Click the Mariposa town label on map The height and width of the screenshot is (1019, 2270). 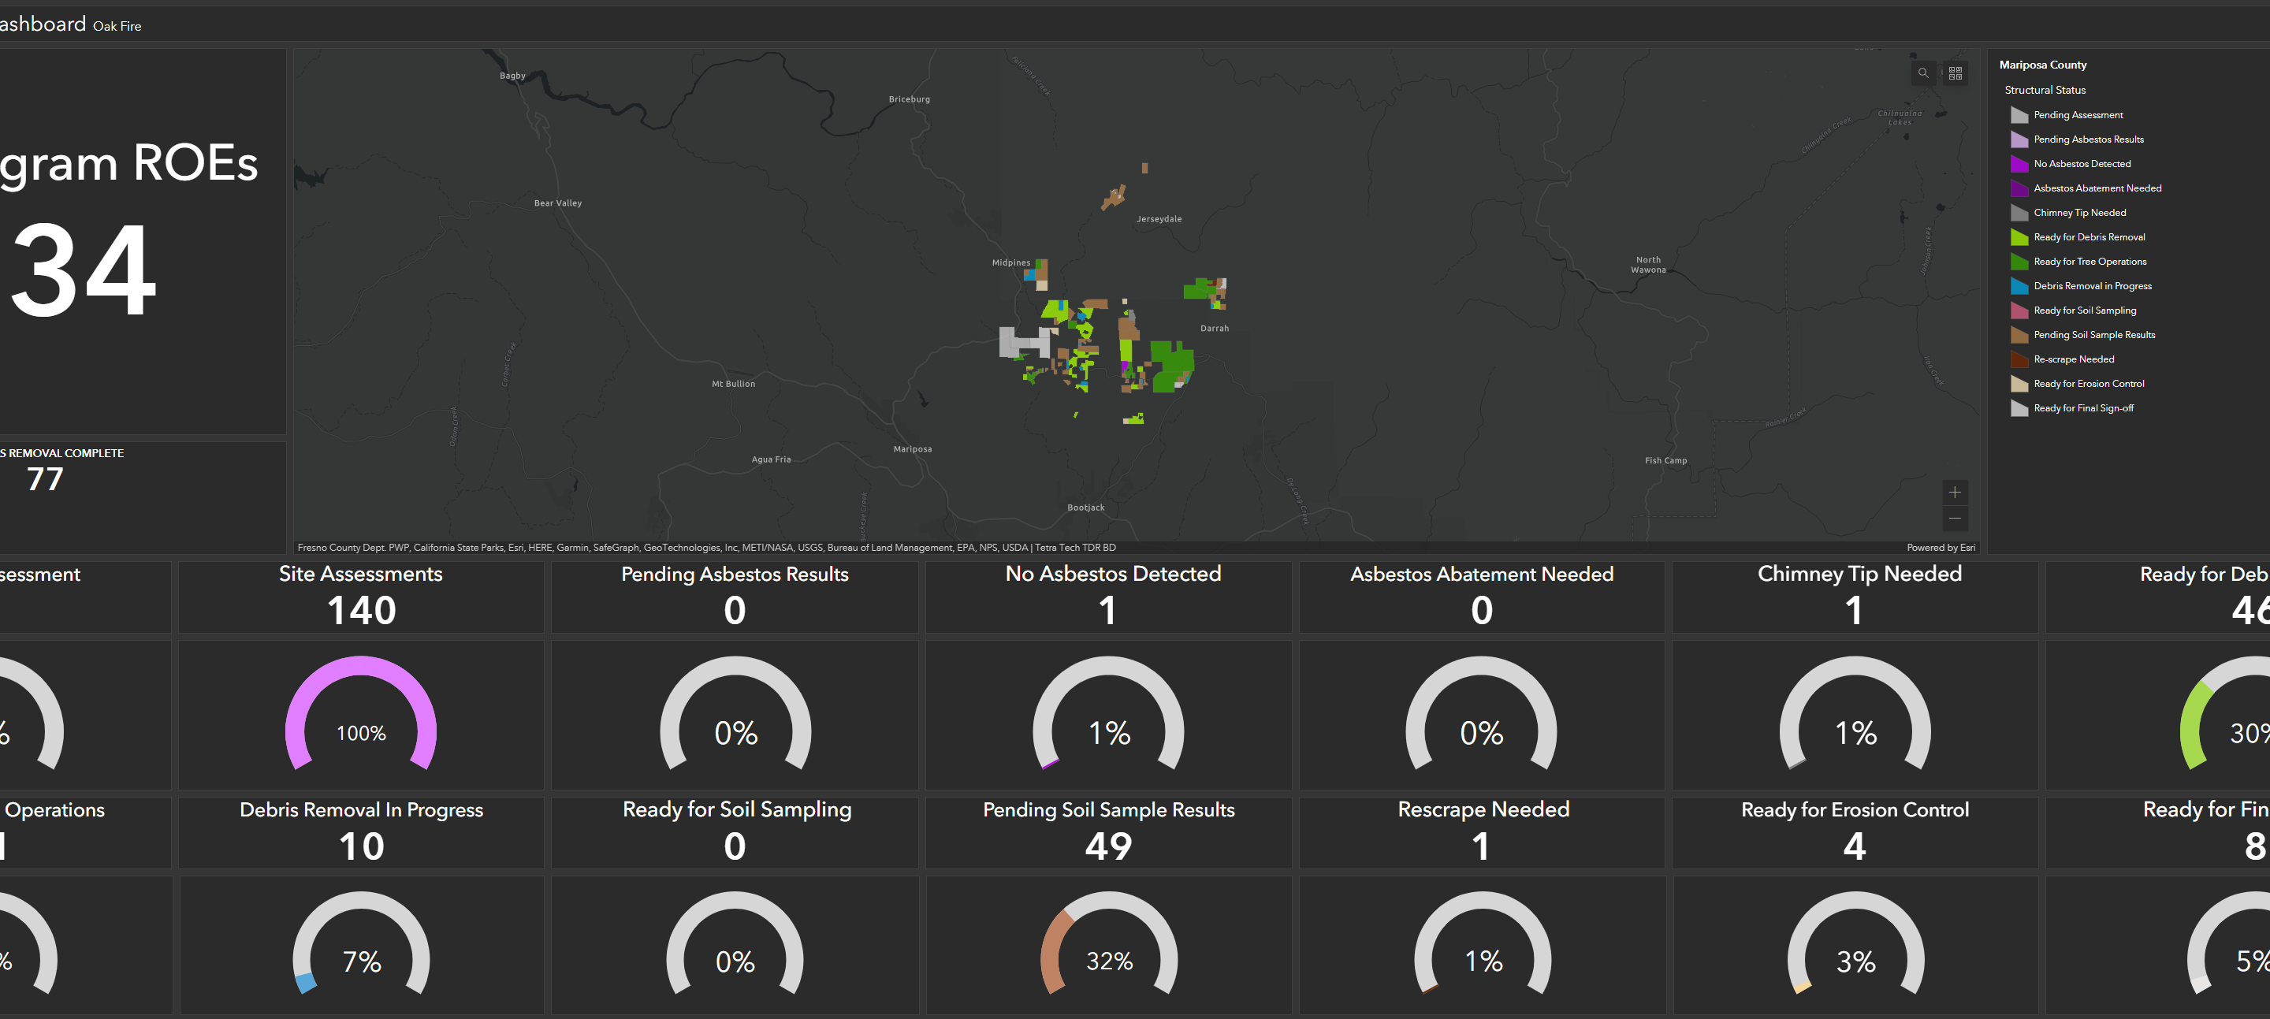click(912, 449)
